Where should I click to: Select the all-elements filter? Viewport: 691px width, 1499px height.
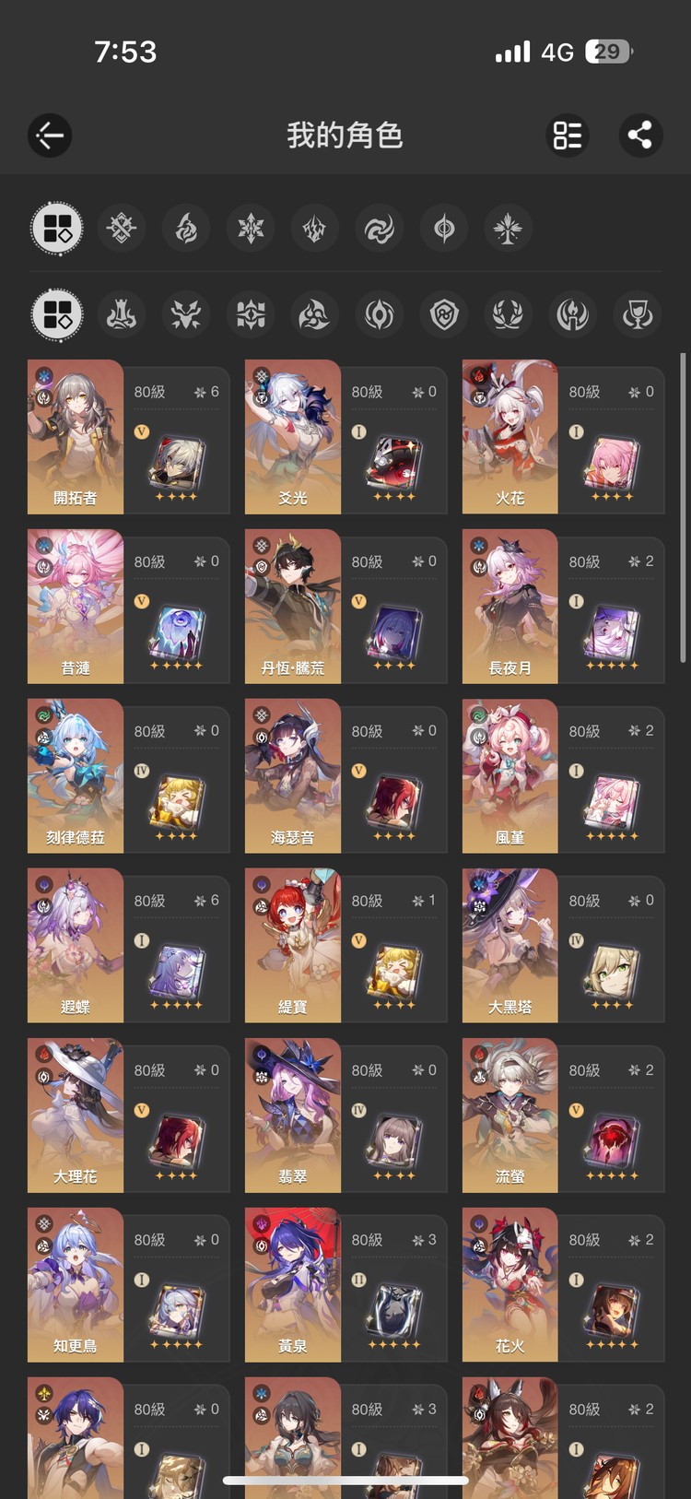click(x=57, y=229)
